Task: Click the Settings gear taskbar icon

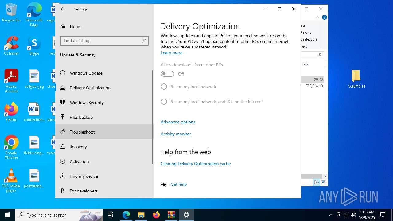Action: pos(186,215)
